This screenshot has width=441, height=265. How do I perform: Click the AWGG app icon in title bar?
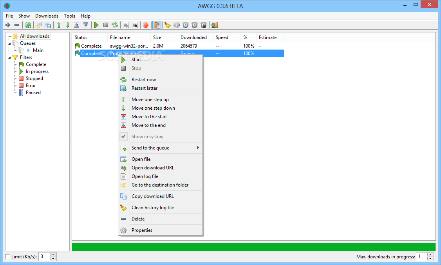click(x=7, y=5)
